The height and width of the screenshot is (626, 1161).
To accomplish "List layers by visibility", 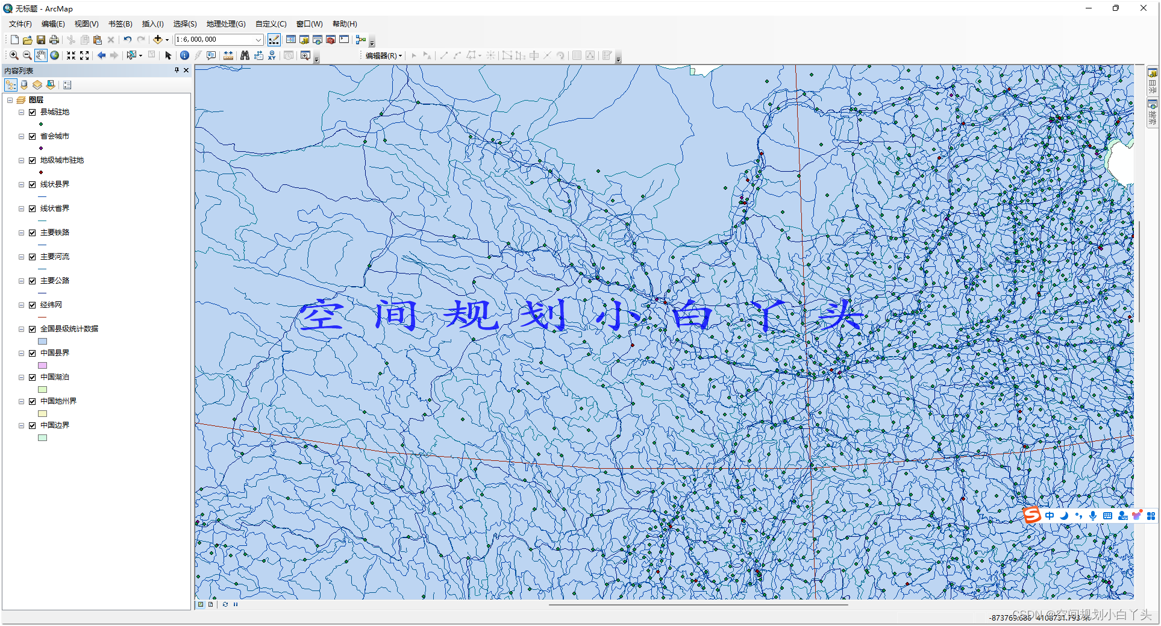I will click(x=37, y=85).
